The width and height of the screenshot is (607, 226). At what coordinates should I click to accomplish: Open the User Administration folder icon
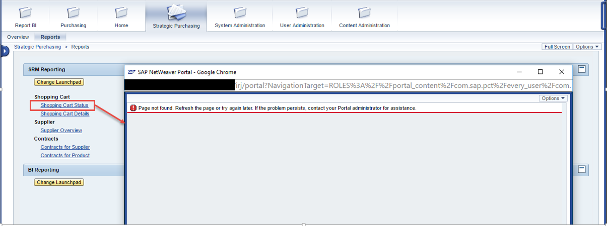point(302,12)
